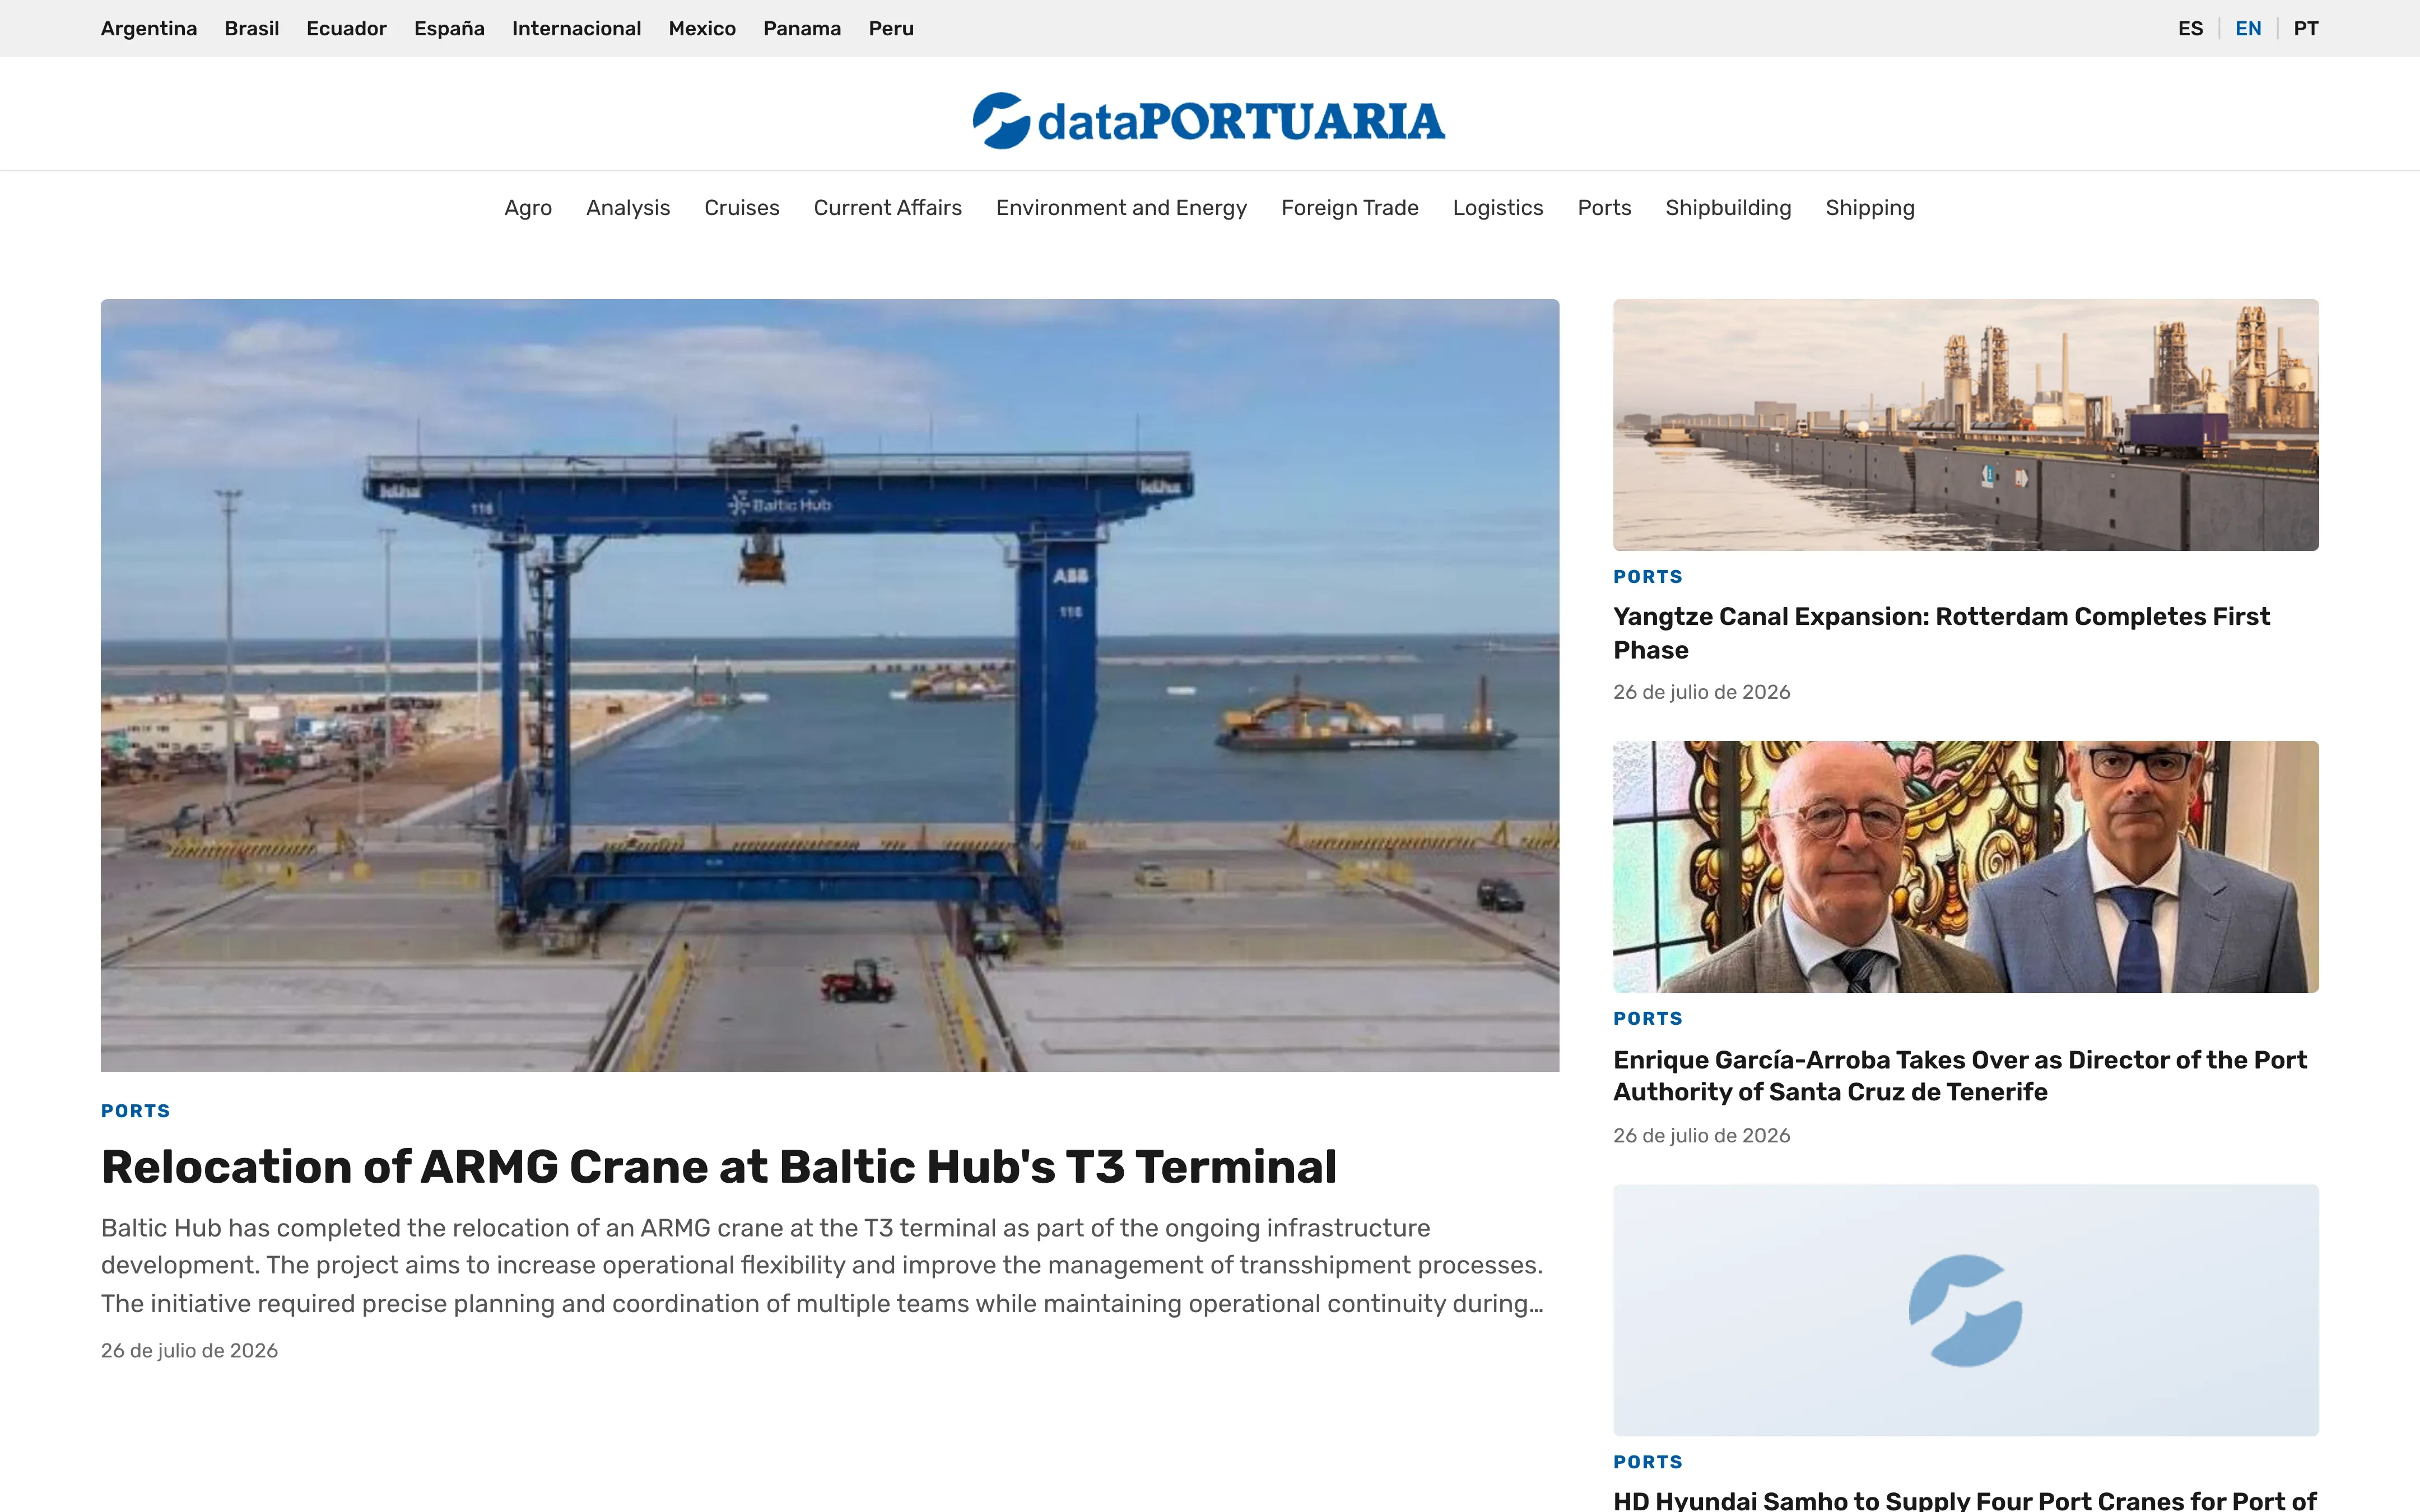Viewport: 2420px width, 1512px height.
Task: Open 'Relocation of ARMG Crane' headline
Action: [x=719, y=1167]
